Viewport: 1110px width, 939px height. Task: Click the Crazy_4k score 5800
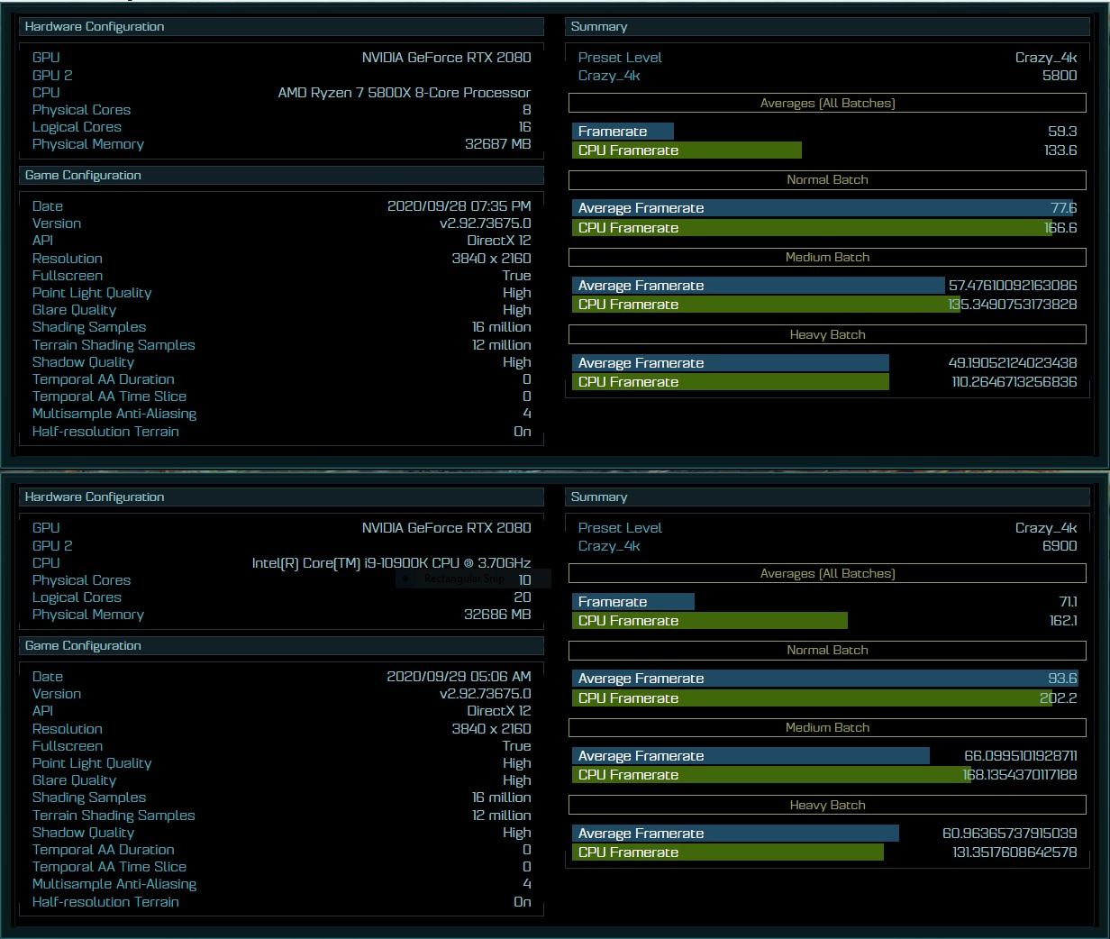click(x=1060, y=76)
